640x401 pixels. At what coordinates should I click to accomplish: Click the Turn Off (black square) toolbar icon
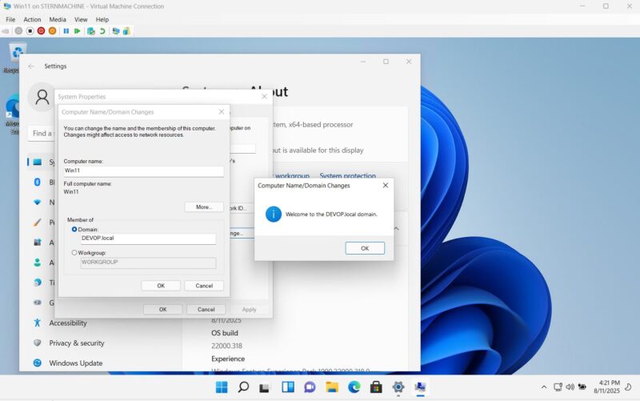pos(30,31)
